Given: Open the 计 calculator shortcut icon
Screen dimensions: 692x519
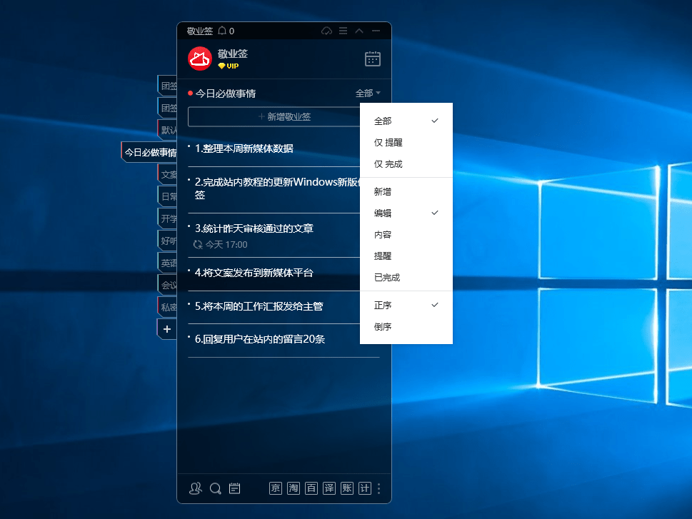Looking at the screenshot, I should pos(364,488).
